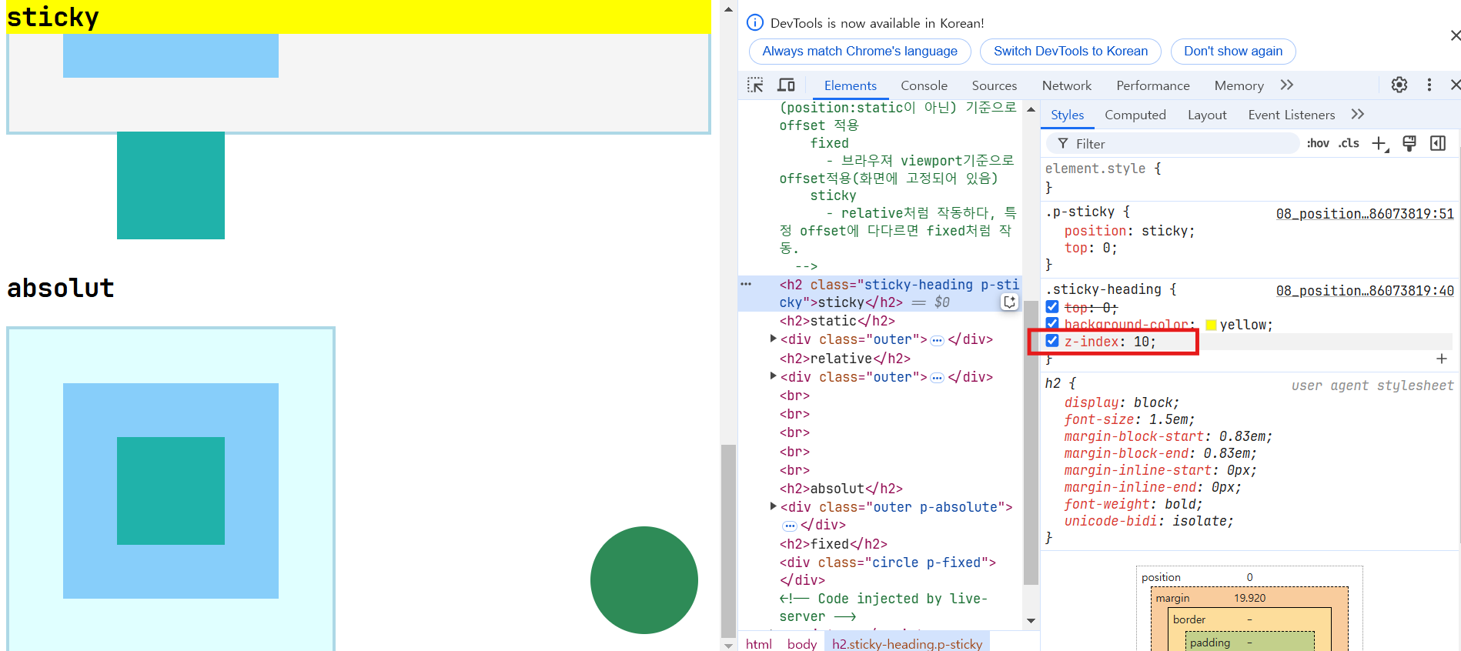This screenshot has width=1461, height=651.
Task: Click element.style rule block
Action: (1249, 177)
